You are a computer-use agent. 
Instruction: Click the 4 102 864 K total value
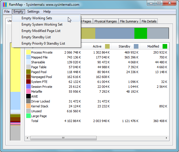pyautogui.click(x=73, y=121)
